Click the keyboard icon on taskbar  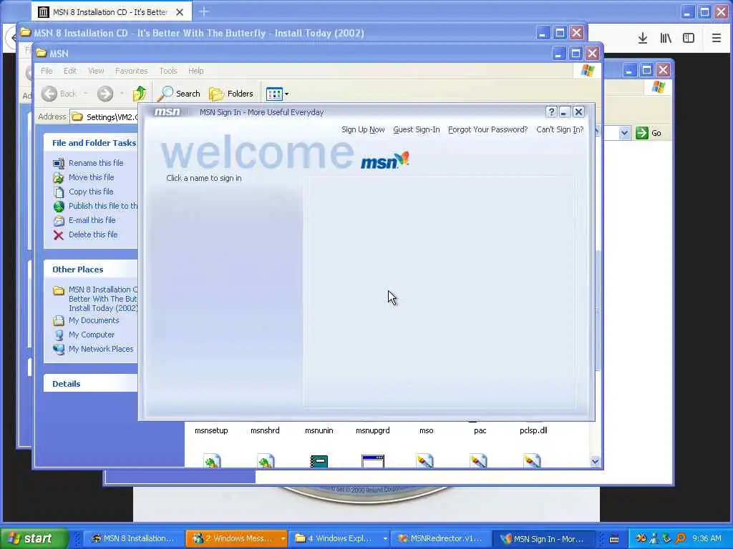pyautogui.click(x=614, y=539)
